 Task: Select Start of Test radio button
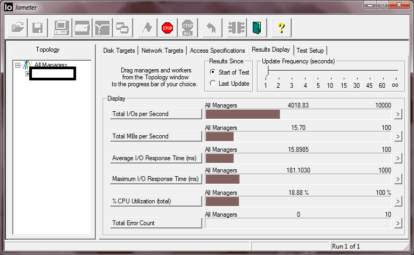[212, 72]
